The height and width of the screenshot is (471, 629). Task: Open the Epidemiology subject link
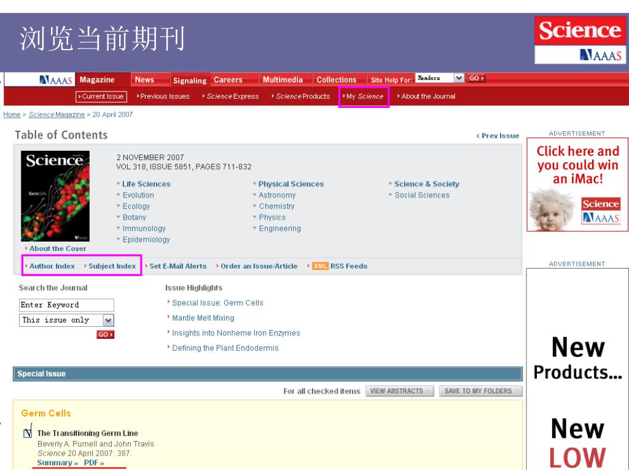pos(146,240)
